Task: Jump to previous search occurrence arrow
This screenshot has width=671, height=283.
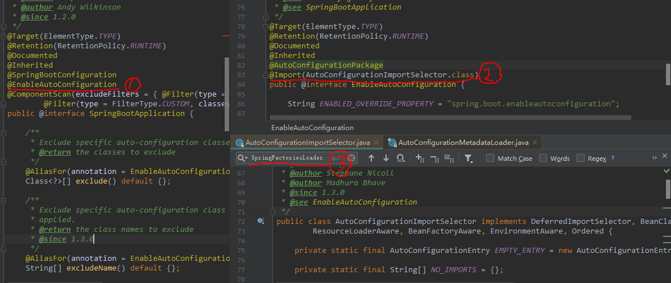Action: pos(371,158)
